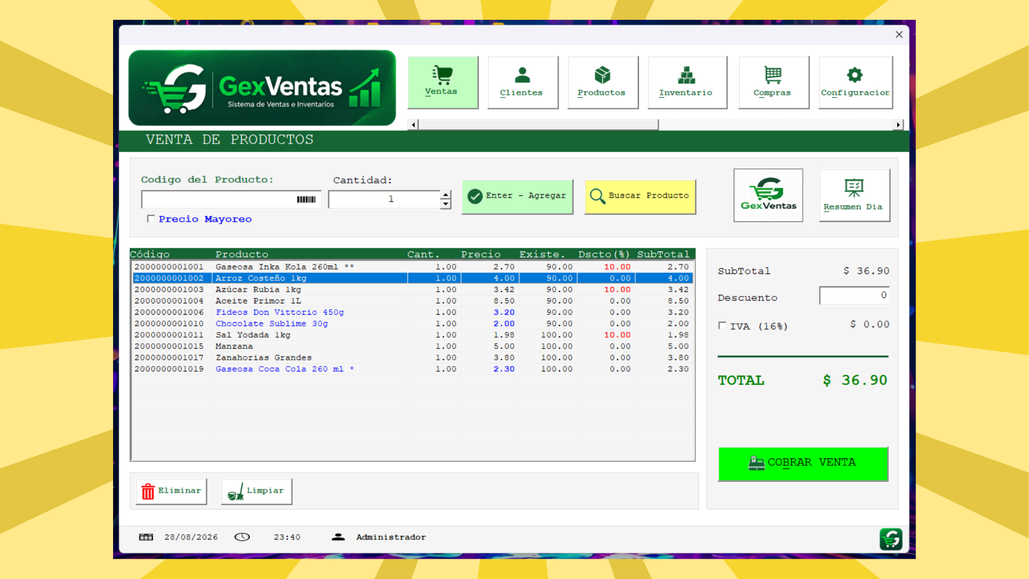Toggle the IVA (16%) checkbox
Viewport: 1029px width, 579px height.
(722, 326)
